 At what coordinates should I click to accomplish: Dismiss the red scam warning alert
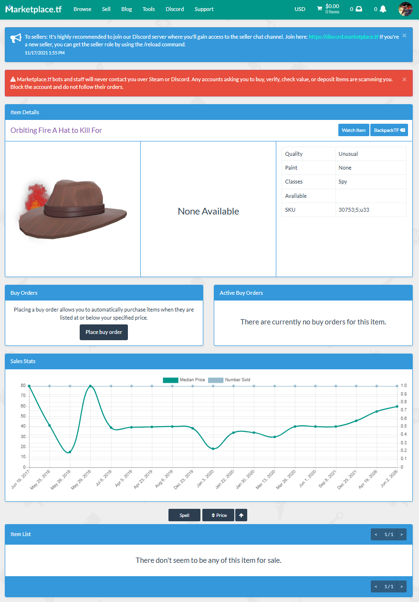click(x=404, y=79)
